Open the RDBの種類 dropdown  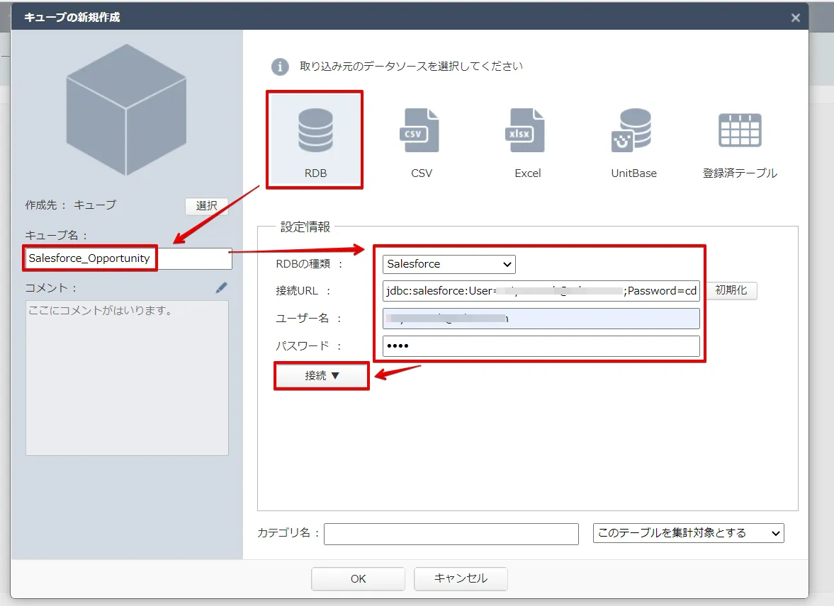[x=449, y=264]
